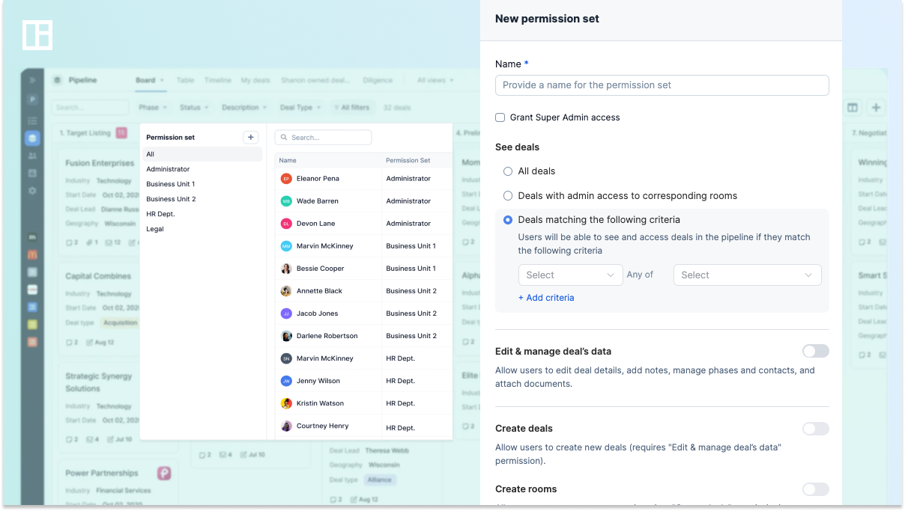Click Jenny Wilson's blue JW avatar
Viewport: 905px width, 511px height.
[286, 381]
